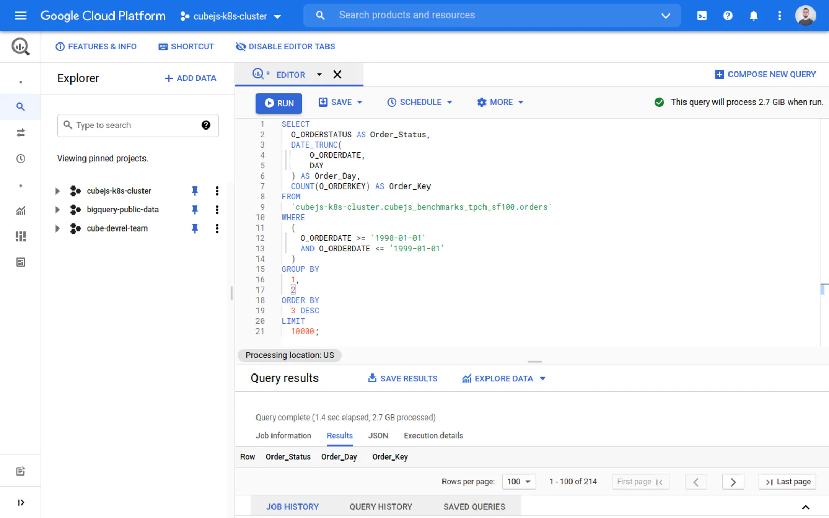The width and height of the screenshot is (829, 518).
Task: Select SQL workspace search icon in sidebar
Action: (x=21, y=107)
